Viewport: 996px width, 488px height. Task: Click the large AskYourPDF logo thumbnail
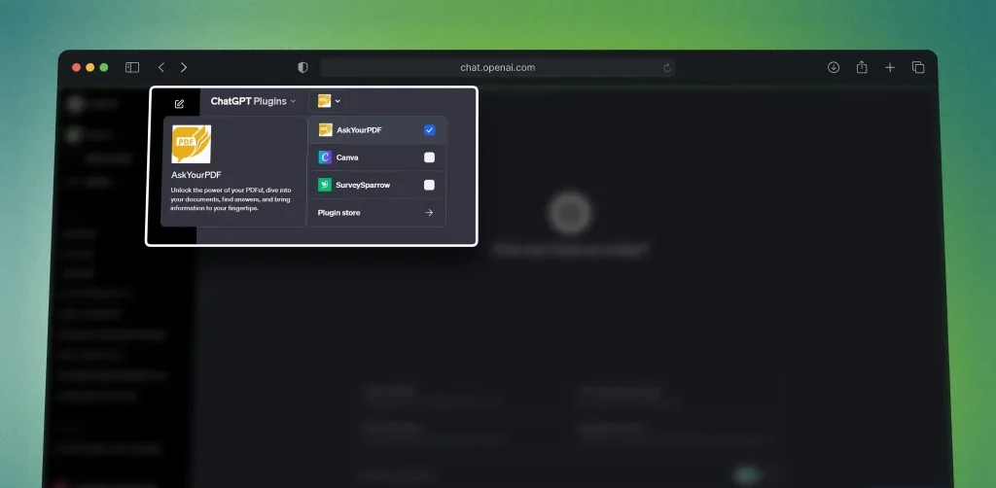coord(192,144)
